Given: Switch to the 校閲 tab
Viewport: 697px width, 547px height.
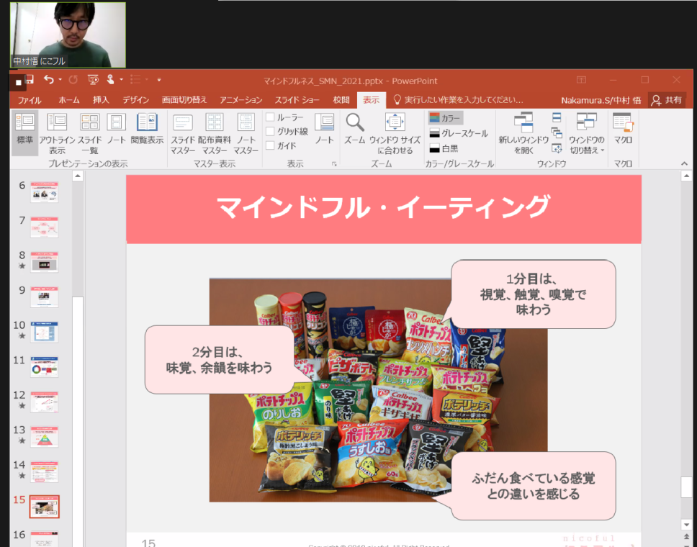Looking at the screenshot, I should pos(341,100).
